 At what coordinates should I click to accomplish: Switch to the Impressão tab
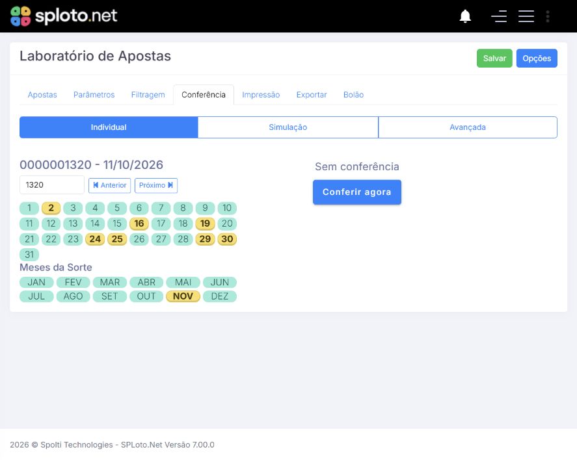pyautogui.click(x=261, y=95)
